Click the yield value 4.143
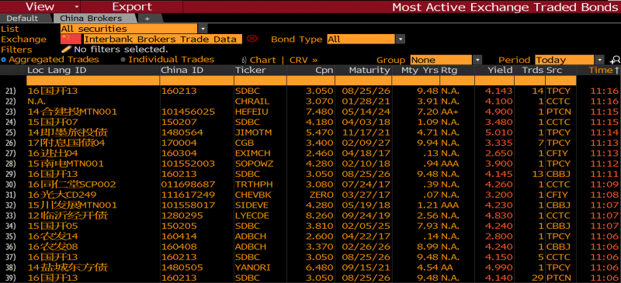 coord(498,91)
